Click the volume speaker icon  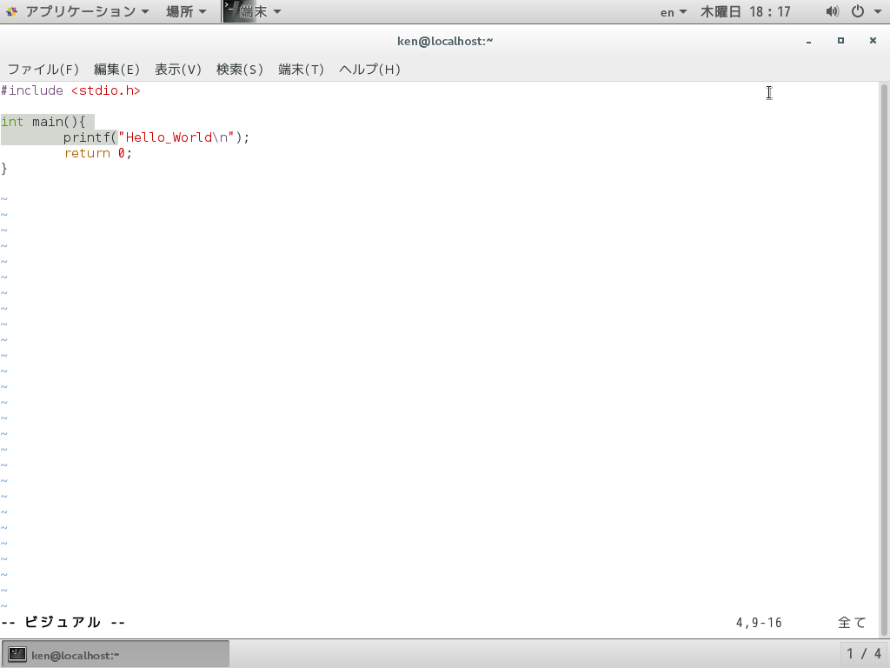pos(832,11)
